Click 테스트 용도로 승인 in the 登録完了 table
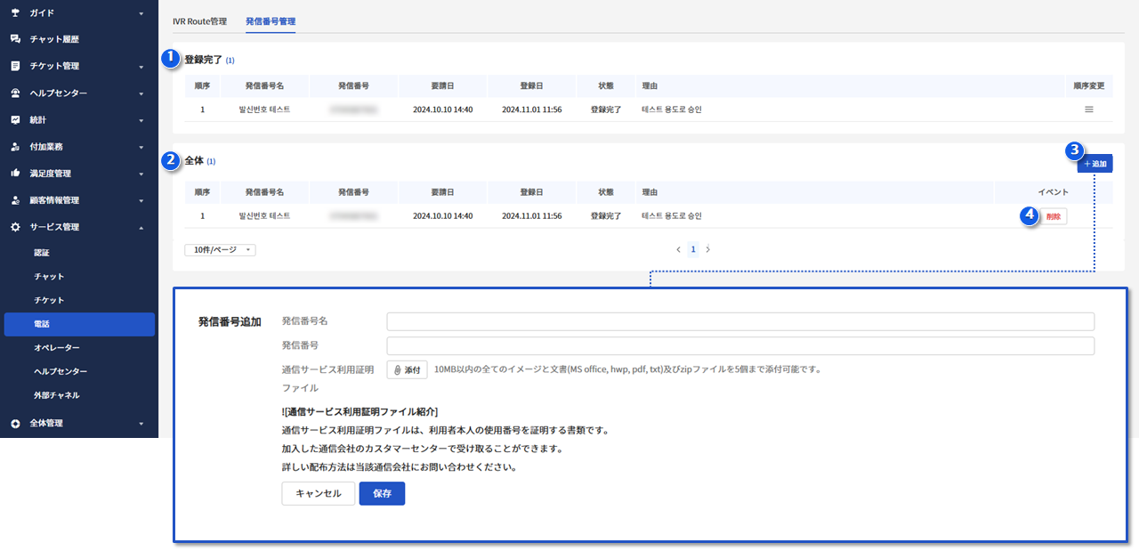Screen dimensions: 1139x551 pyautogui.click(x=672, y=109)
